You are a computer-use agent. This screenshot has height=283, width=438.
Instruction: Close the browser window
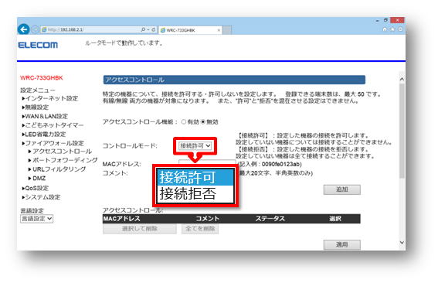click(397, 20)
